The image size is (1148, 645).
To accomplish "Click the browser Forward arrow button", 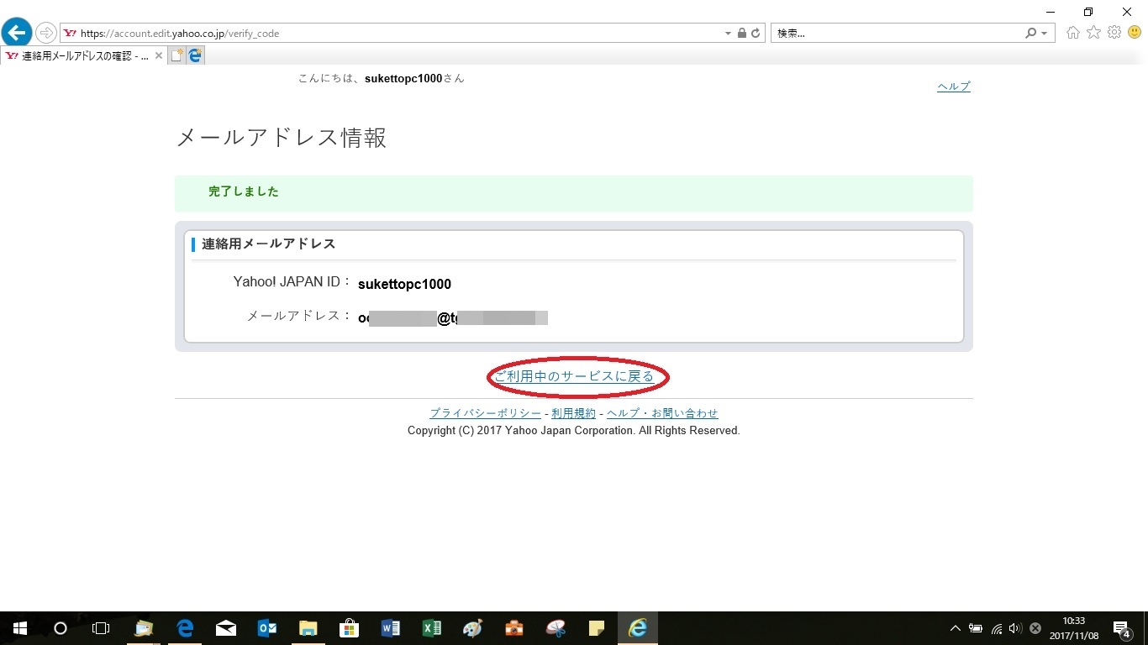I will [x=45, y=33].
